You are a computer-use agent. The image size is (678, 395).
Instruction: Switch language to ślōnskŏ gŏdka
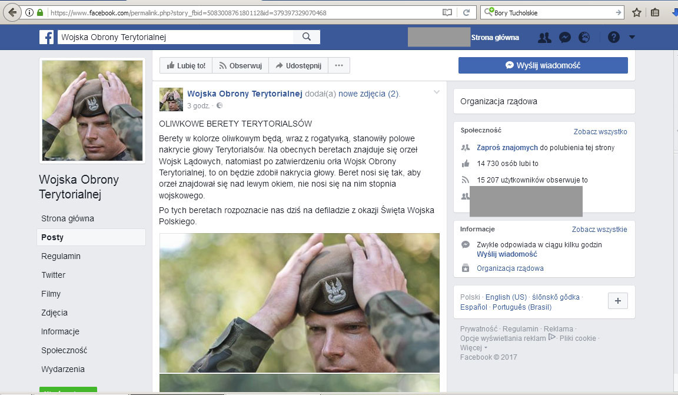pyautogui.click(x=556, y=297)
